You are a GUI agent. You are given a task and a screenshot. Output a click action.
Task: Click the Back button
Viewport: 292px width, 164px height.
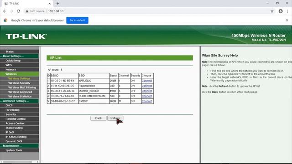pos(99,118)
